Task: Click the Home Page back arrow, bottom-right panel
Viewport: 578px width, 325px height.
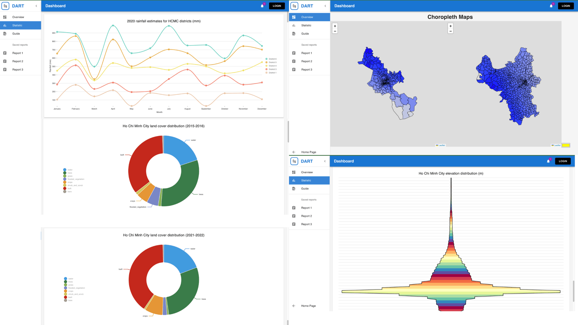Action: (294, 306)
